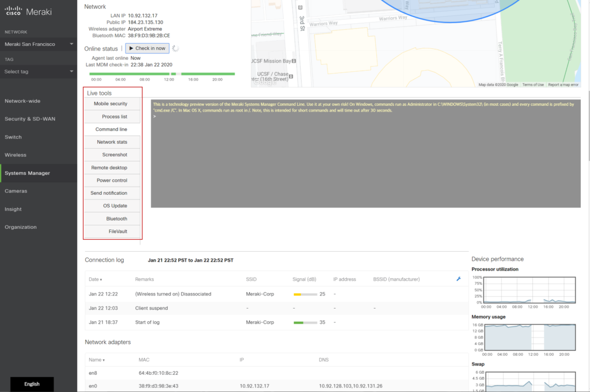Click the wrench icon in Connection log
This screenshot has width=590, height=392.
[459, 279]
